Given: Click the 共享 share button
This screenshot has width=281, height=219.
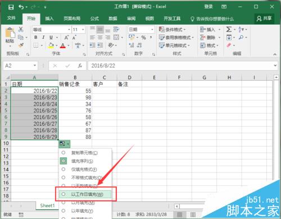Looking at the screenshot, I should tap(264, 19).
